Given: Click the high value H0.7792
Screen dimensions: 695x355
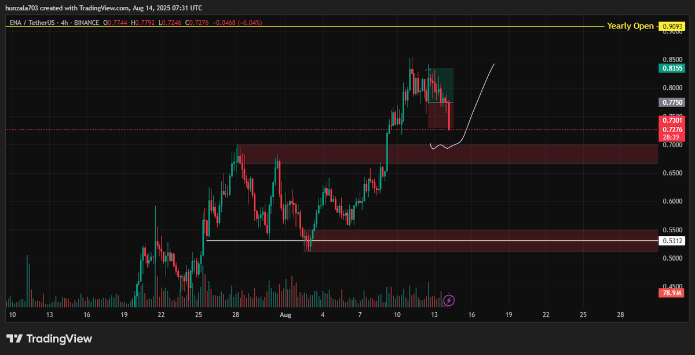Looking at the screenshot, I should 143,23.
